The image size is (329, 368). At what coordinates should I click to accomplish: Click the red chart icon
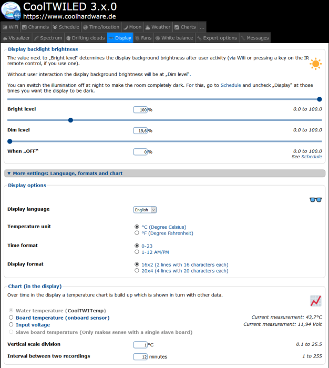315,301
